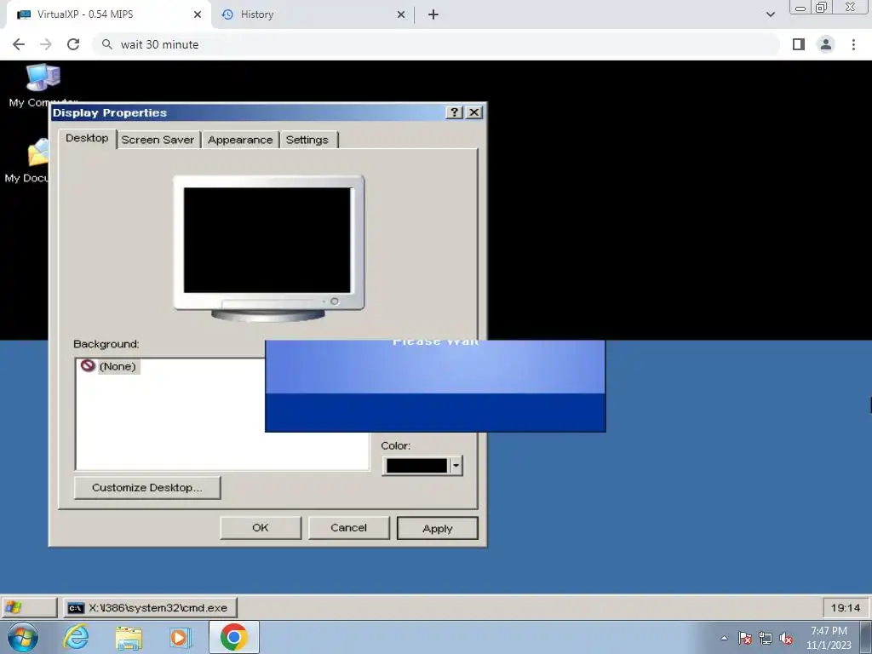Viewport: 872px width, 654px height.
Task: Click the XP Start button in VM taskbar
Action: tap(29, 607)
